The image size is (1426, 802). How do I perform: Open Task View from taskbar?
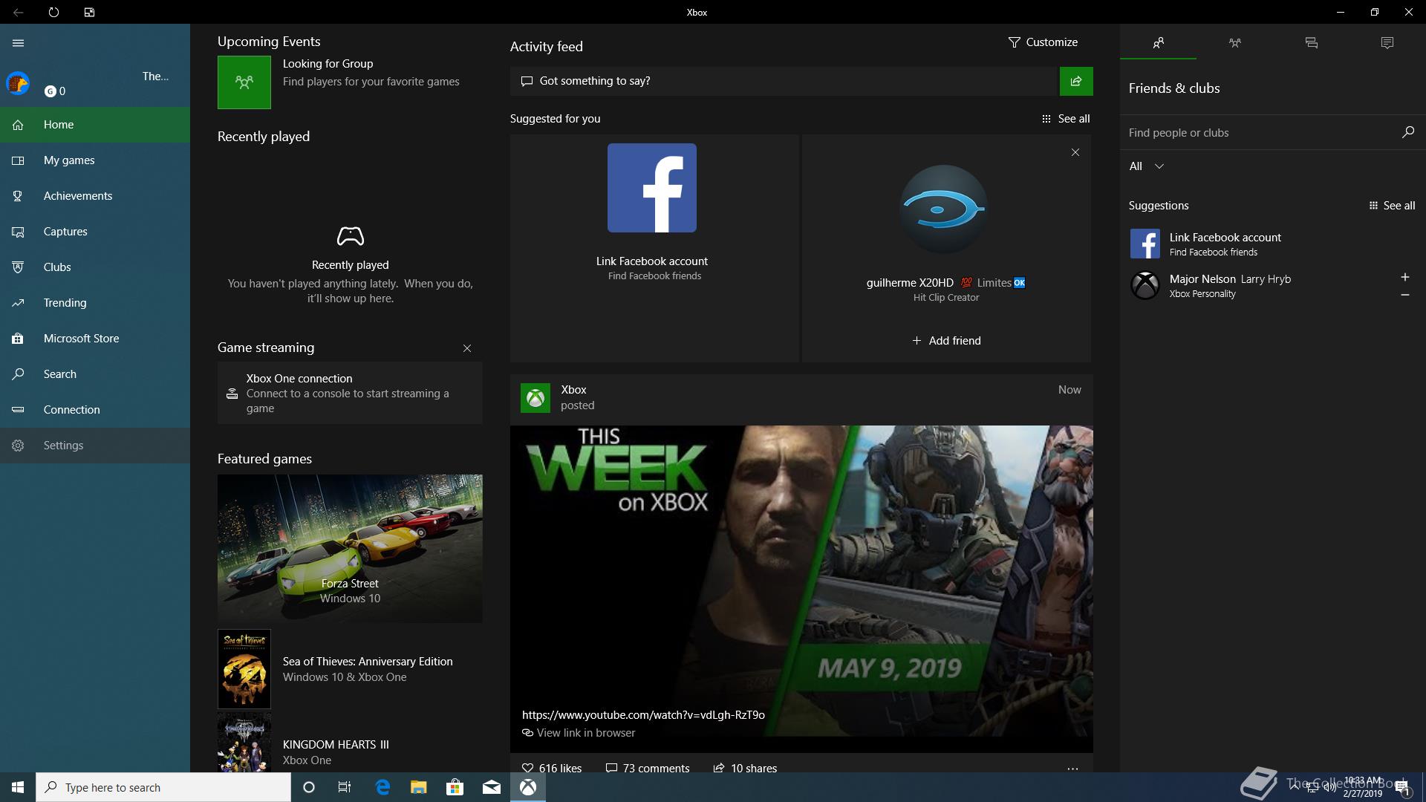[x=345, y=787]
